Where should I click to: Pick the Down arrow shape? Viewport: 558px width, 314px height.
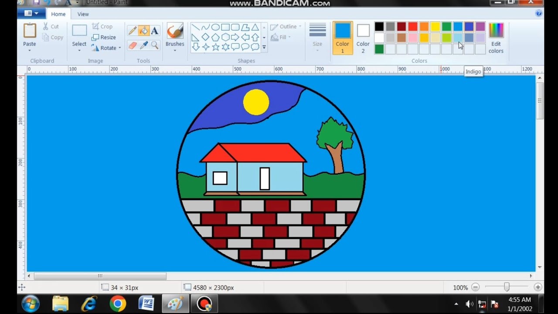coord(196,47)
